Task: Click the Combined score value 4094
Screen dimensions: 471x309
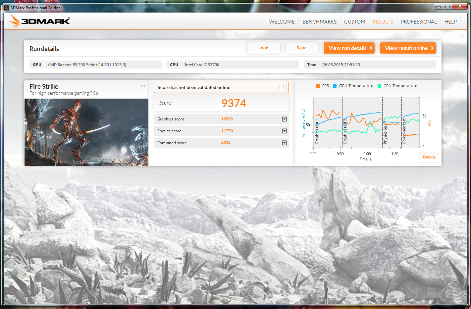Action: click(x=226, y=143)
